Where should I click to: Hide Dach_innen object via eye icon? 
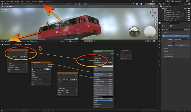pos(187,10)
